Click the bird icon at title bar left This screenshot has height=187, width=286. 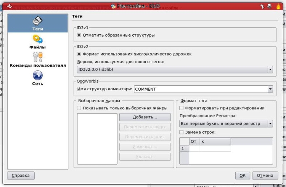10,6
